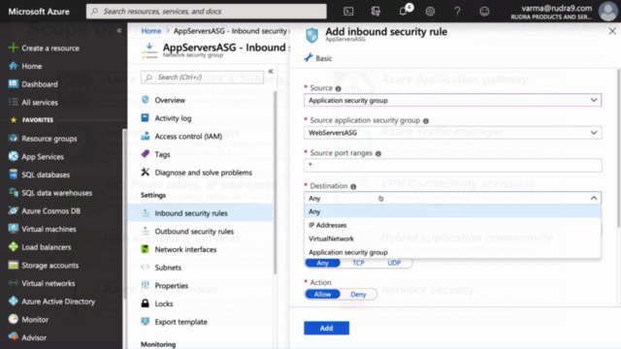The image size is (621, 349).
Task: Open the Cloud Shell icon in top bar
Action: click(348, 11)
